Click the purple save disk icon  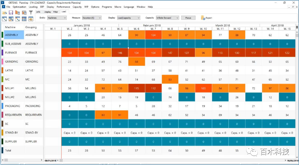[x=11, y=13]
